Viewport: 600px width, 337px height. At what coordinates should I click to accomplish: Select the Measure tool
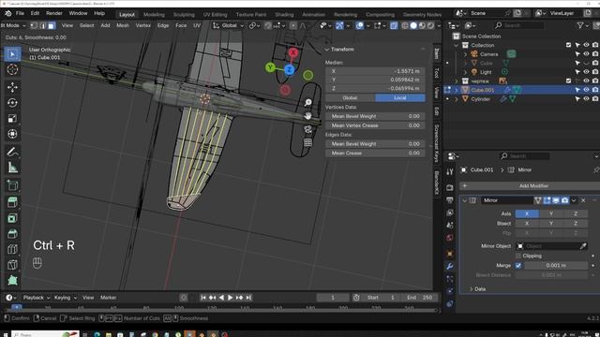tap(12, 168)
